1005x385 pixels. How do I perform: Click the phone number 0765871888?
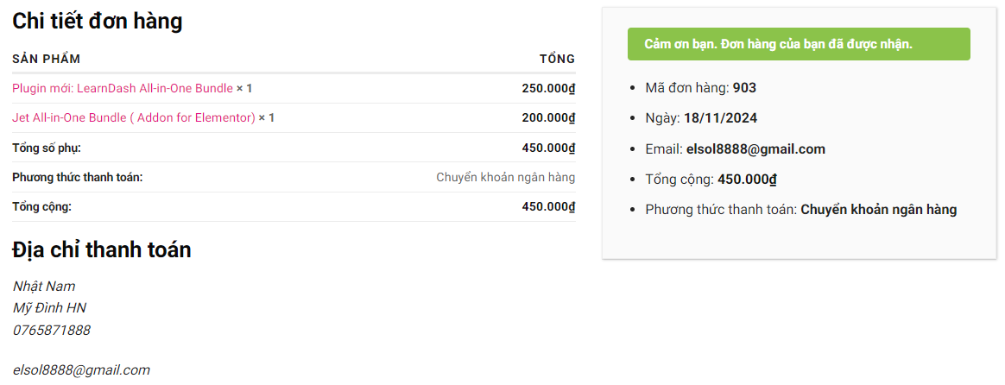click(x=52, y=330)
